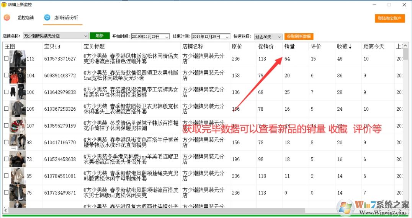The image size is (412, 218).
Task: Click the app icon in title bar
Action: click(4, 5)
